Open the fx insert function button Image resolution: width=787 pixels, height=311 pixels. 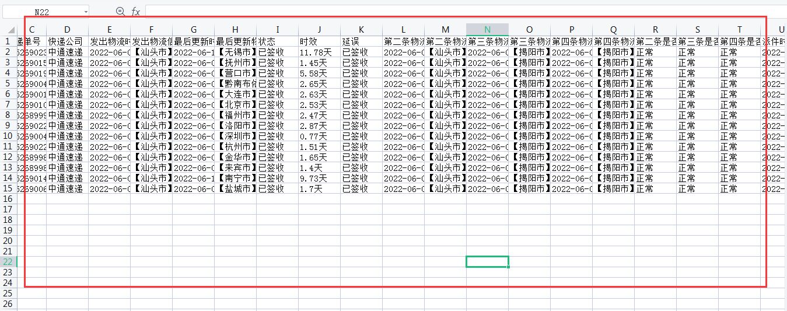point(135,11)
